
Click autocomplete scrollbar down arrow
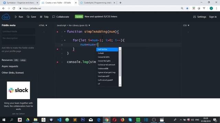[x=120, y=85]
